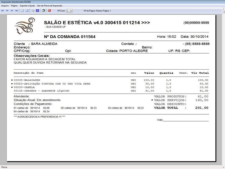Viewport: 225px width, 169px height.
Task: Click the printer icon to print
Action: pyautogui.click(x=33, y=11)
